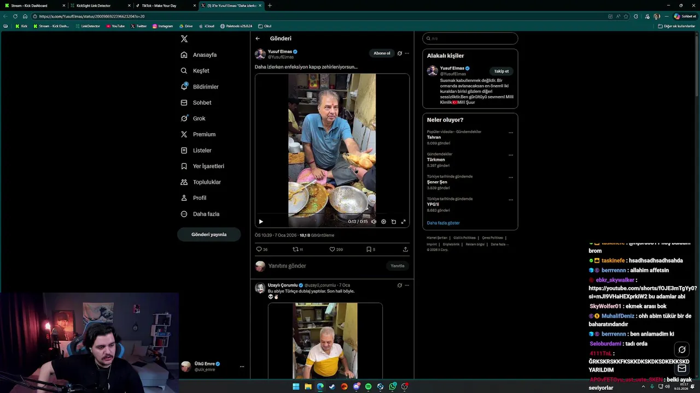700x393 pixels.
Task: Open Premium page in sidebar
Action: tap(198, 134)
